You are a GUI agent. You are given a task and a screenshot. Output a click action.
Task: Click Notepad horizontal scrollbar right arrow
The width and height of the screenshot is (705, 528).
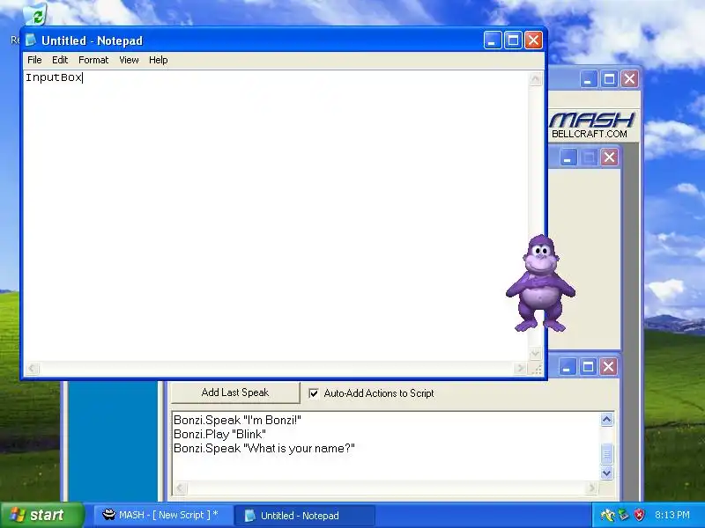(520, 369)
